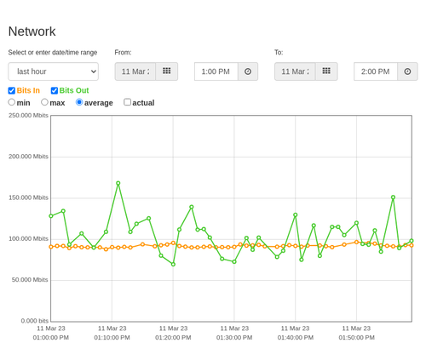Viewport: 426px width, 343px height.
Task: Click the 01:50:00 PM time axis label
Action: [x=357, y=338]
